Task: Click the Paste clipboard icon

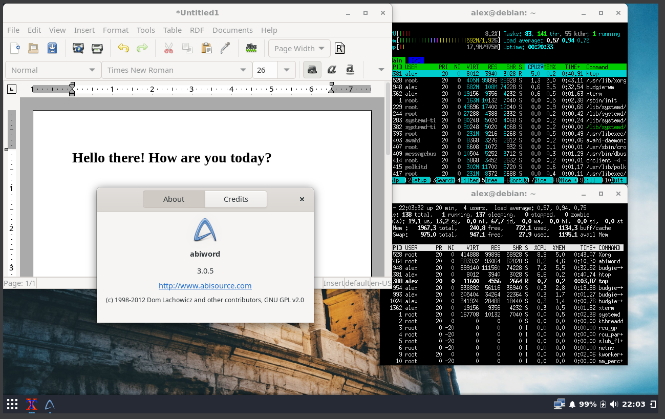Action: 206,48
